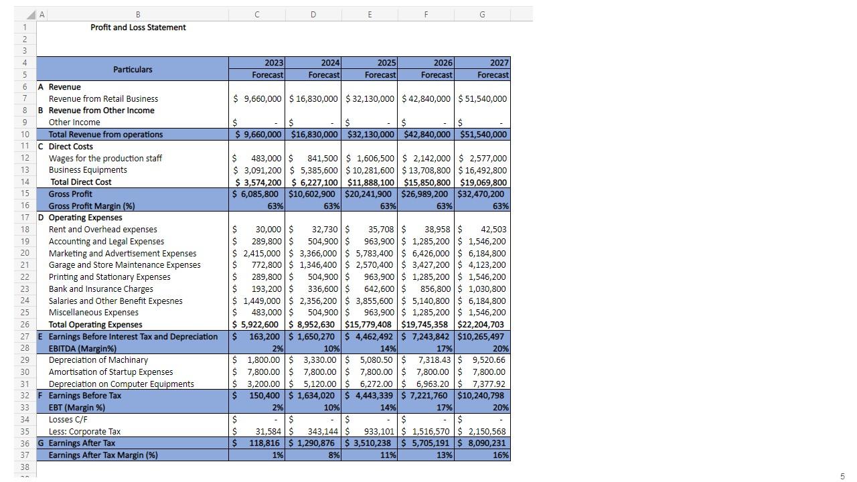The height and width of the screenshot is (482, 857).
Task: Select the Gross Profit Margin (%) label
Action: 94,206
